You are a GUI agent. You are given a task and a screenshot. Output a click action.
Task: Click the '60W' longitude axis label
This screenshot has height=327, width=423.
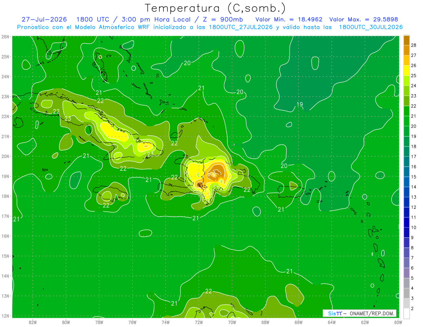click(398, 322)
